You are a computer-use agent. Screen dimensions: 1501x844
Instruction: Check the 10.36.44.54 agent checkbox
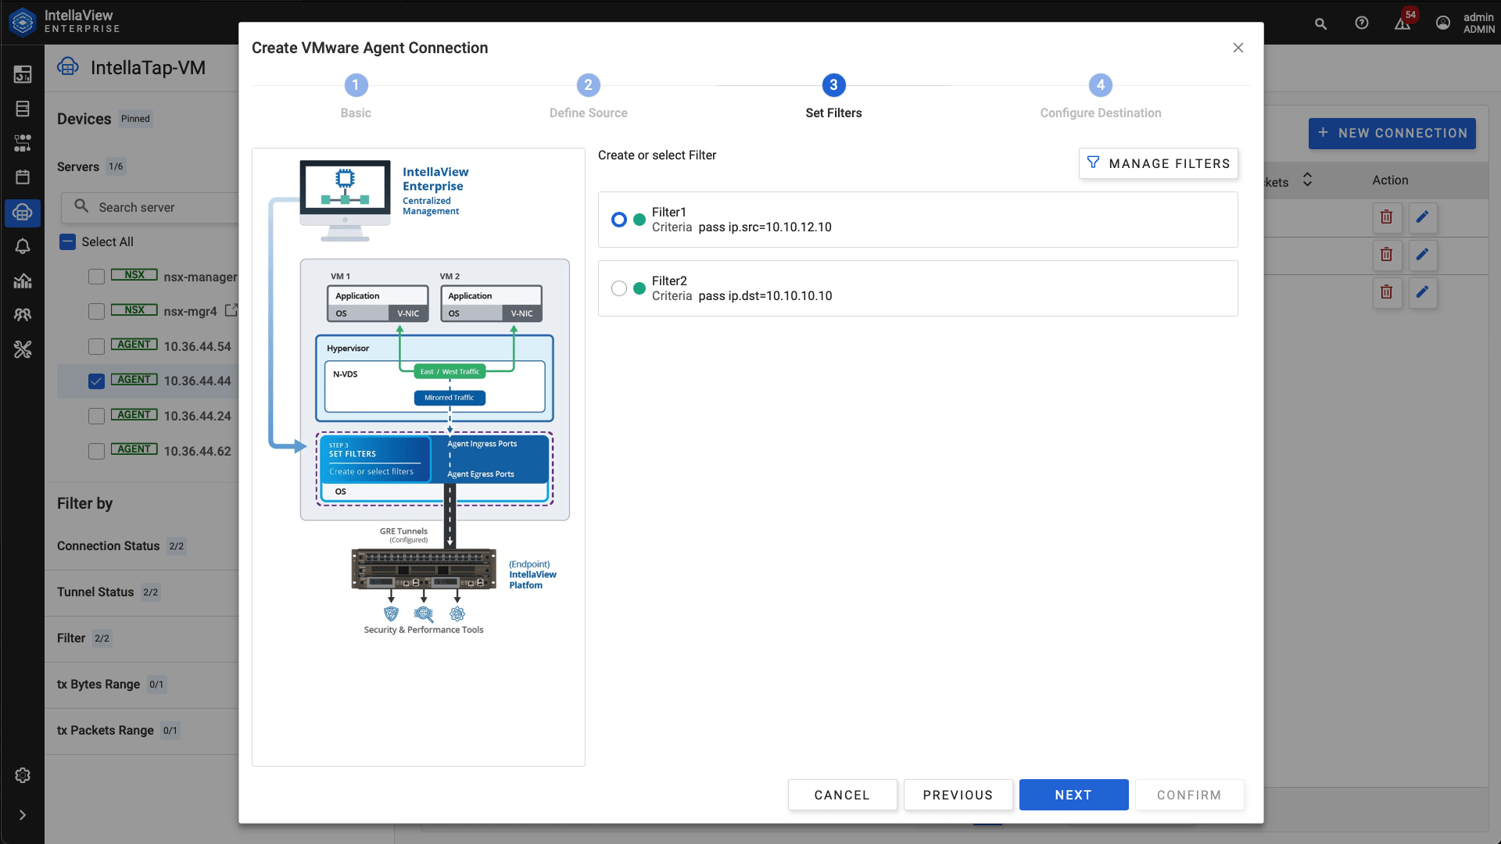[96, 346]
